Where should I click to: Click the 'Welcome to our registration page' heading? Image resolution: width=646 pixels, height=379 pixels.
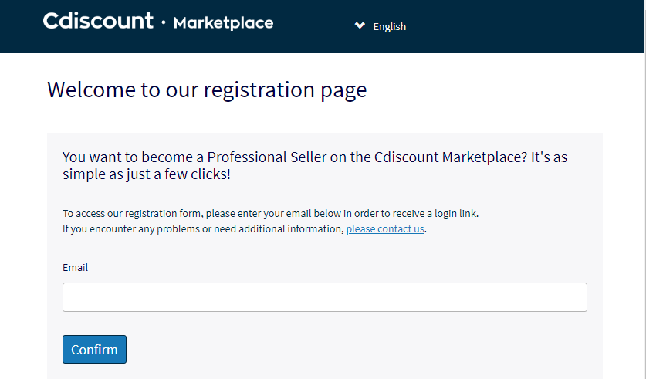(207, 90)
